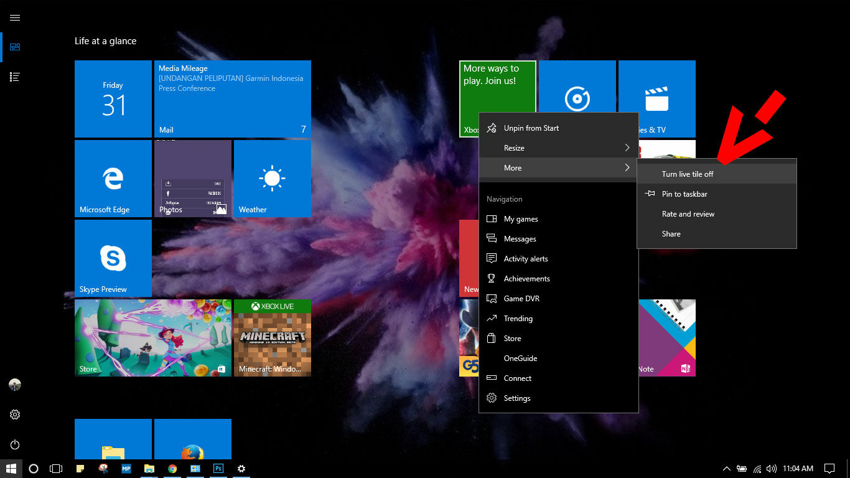Open the Action Center notifications icon
This screenshot has height=478, width=850.
coord(829,469)
